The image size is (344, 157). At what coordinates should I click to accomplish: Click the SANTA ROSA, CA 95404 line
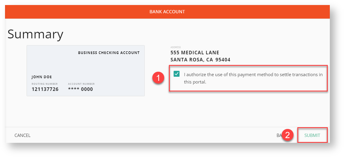[x=200, y=60]
